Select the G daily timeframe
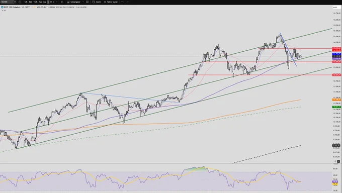342x193 pixels. point(48,2)
